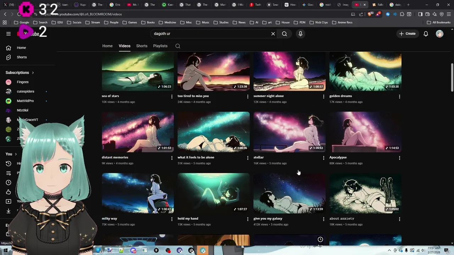Open more options for sea of stars
Viewport: 454px width, 255px height.
[x=172, y=96]
